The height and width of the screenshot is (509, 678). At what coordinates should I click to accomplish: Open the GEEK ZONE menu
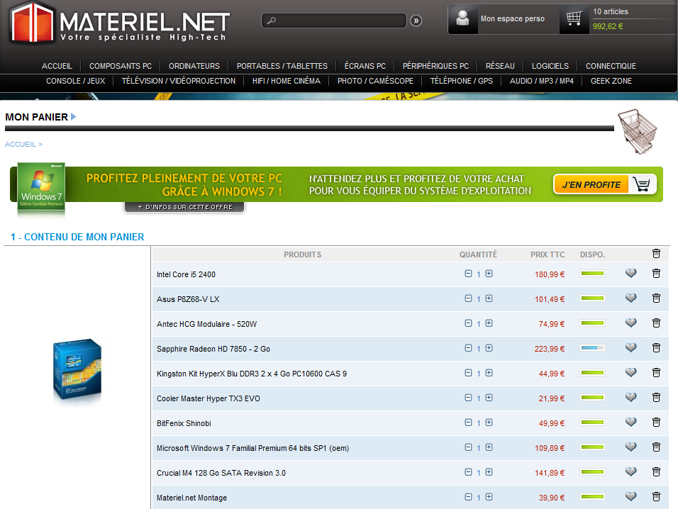tap(611, 81)
